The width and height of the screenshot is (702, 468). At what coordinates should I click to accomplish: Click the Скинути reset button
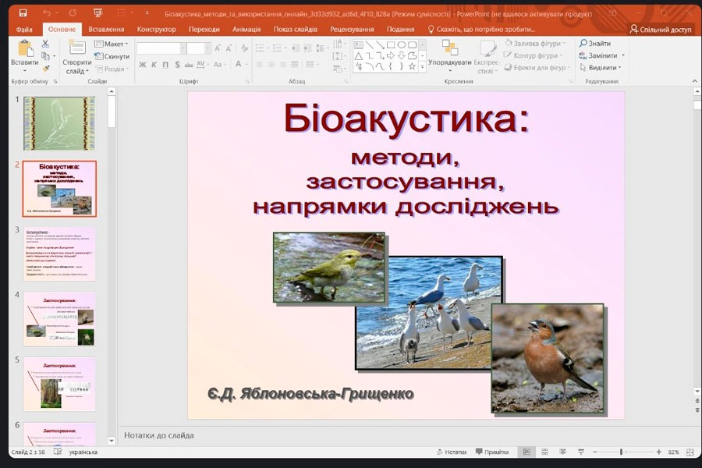(x=112, y=56)
